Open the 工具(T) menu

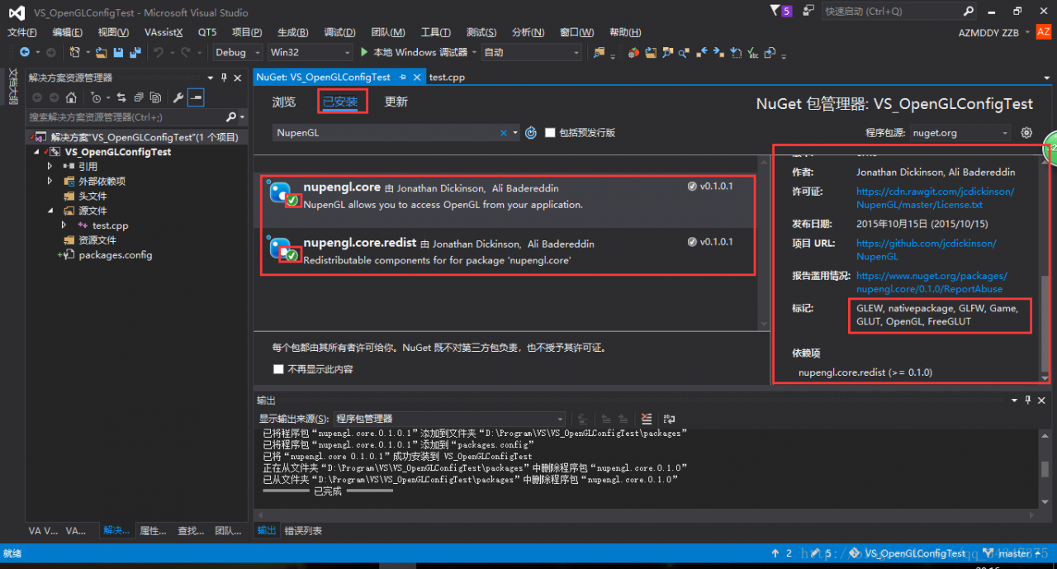436,32
